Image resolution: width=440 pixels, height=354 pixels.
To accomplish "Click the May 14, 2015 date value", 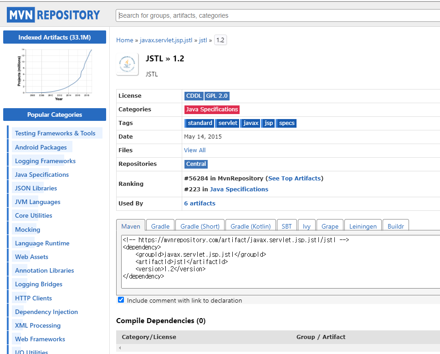I will (x=203, y=137).
